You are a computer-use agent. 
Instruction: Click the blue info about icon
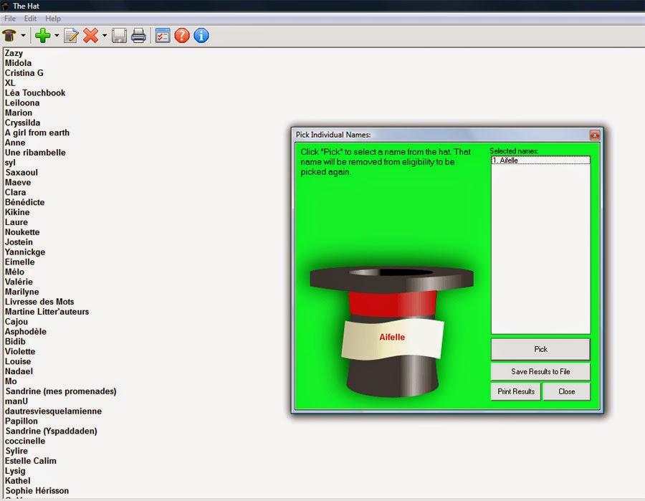pos(201,35)
